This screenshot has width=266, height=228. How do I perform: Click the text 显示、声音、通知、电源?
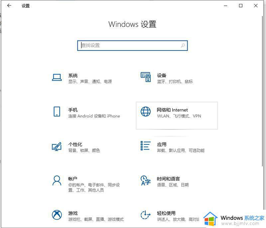click(x=90, y=82)
